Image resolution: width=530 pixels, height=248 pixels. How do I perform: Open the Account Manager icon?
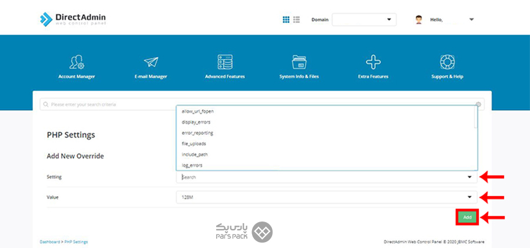(x=76, y=63)
